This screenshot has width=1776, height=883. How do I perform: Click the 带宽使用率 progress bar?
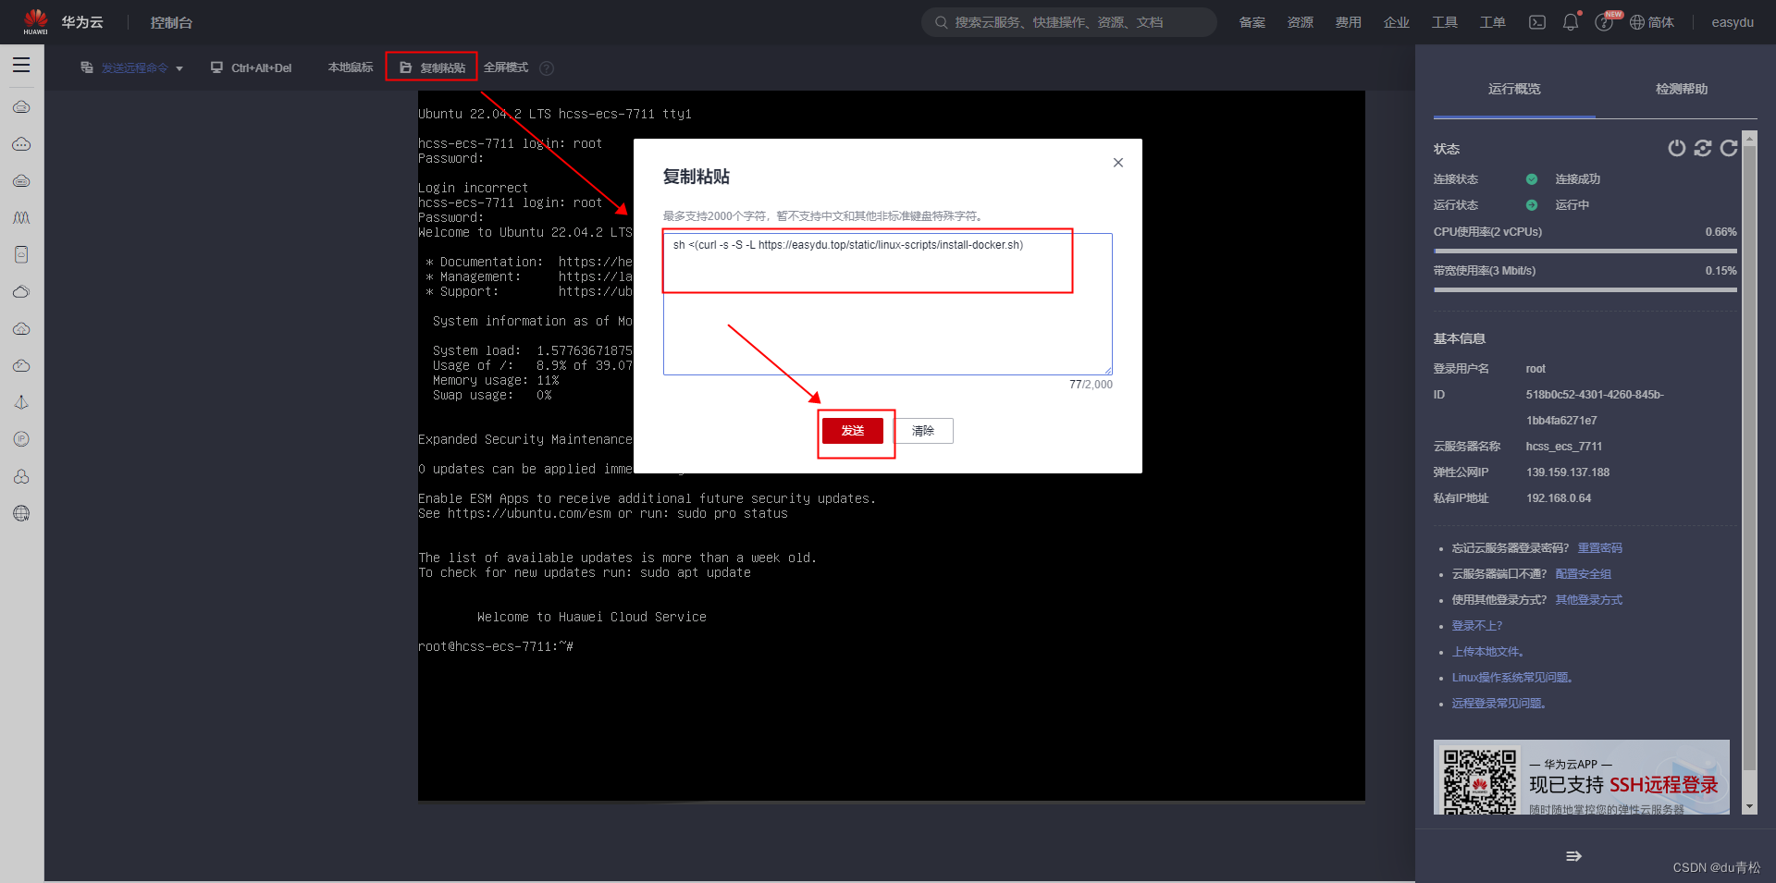coord(1585,289)
